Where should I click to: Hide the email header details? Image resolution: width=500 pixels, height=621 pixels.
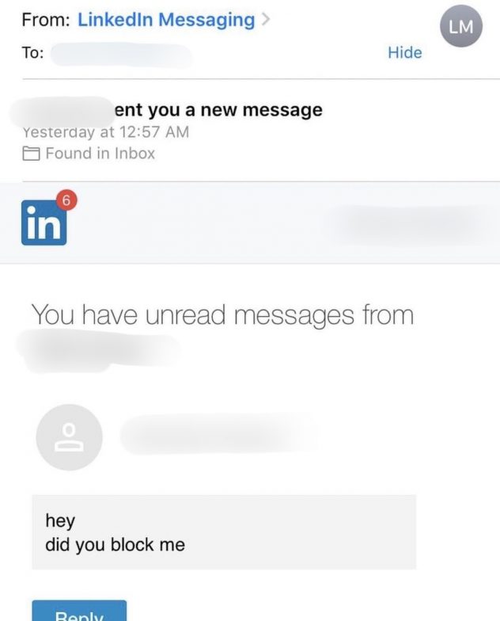(405, 52)
